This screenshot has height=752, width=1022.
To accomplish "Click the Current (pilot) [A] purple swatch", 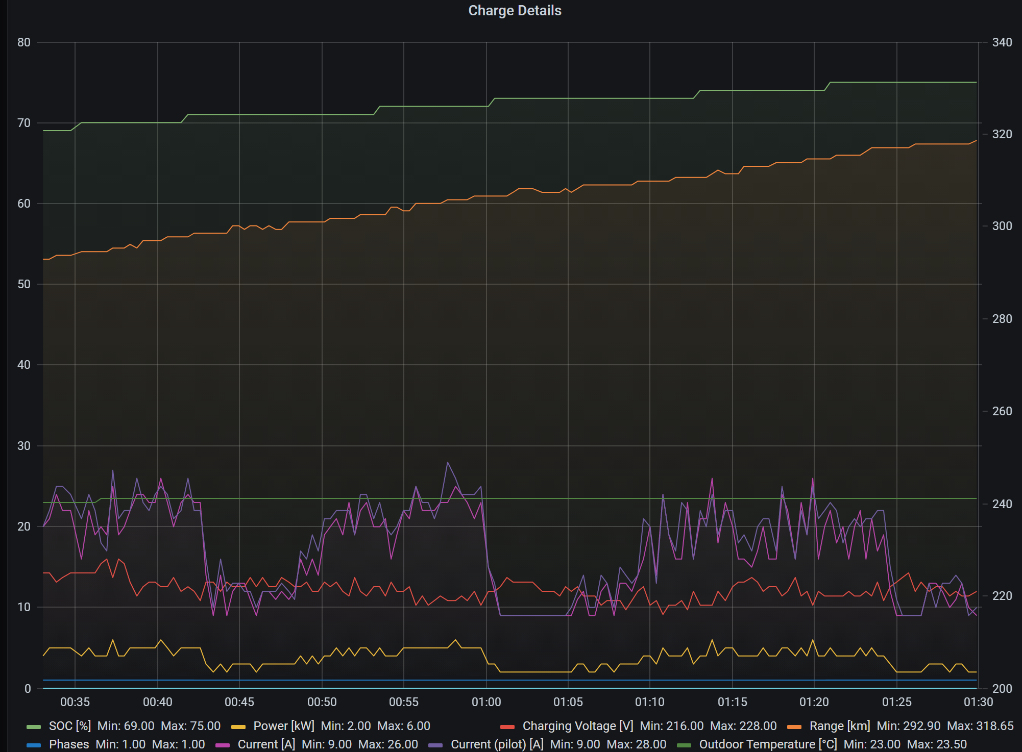I will [x=435, y=745].
